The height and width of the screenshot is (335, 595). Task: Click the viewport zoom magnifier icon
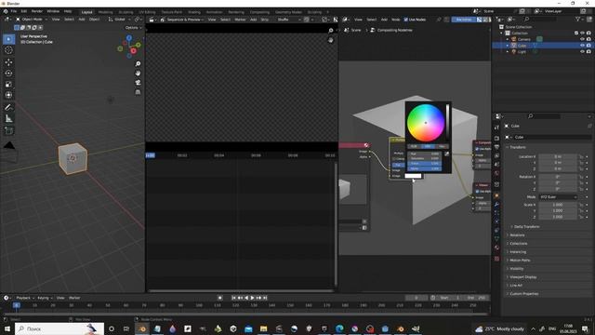(x=138, y=64)
